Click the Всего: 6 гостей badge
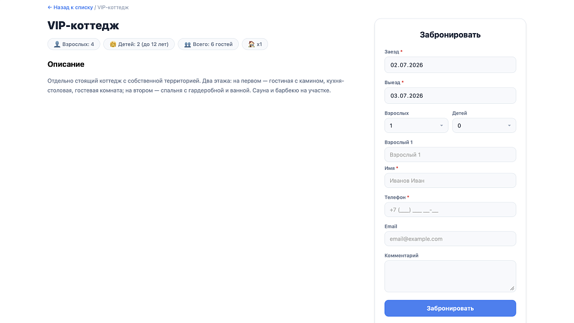This screenshot has width=574, height=323. pos(209,44)
